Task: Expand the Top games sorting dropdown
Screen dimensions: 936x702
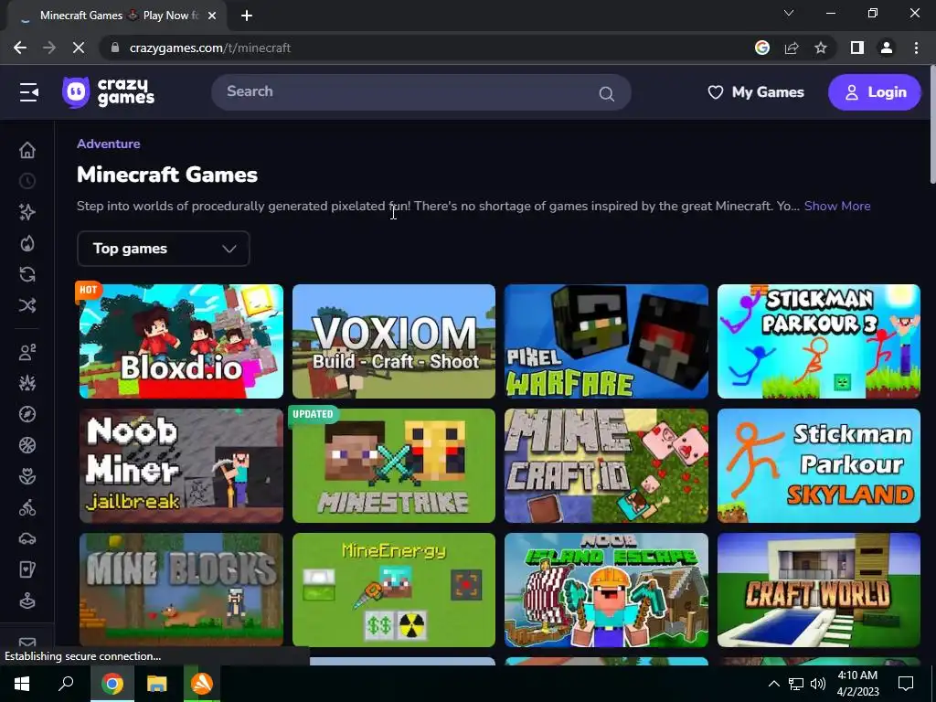Action: 164,249
